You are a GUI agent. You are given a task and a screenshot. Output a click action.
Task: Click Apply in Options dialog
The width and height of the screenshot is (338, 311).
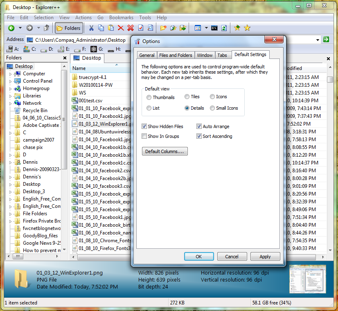click(265, 257)
